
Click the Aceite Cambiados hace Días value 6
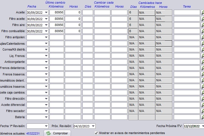click(133, 13)
